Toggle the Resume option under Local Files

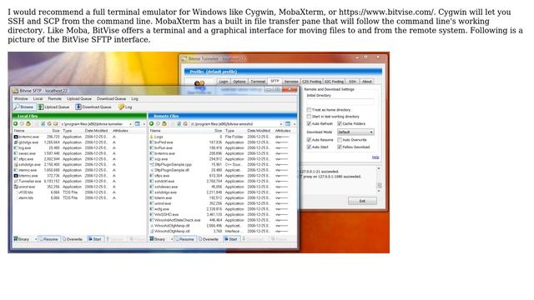coord(49,239)
